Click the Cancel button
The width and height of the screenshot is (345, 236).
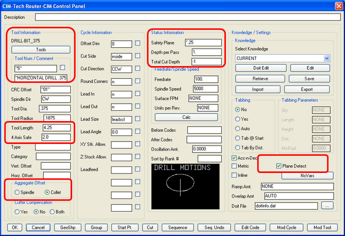(x=38, y=227)
